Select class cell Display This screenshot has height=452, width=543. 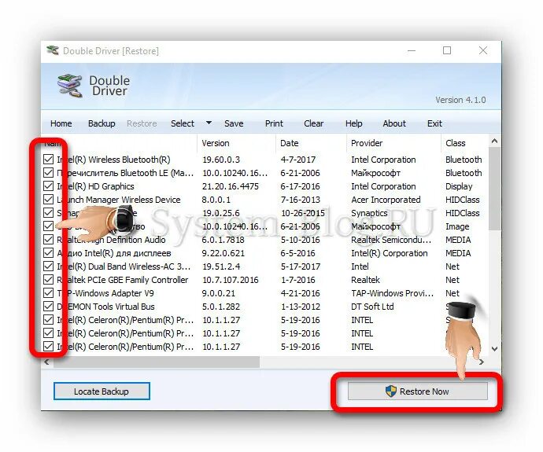459,186
